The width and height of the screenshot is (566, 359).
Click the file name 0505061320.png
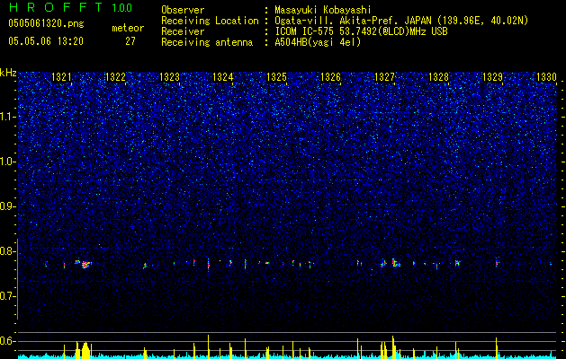click(46, 24)
